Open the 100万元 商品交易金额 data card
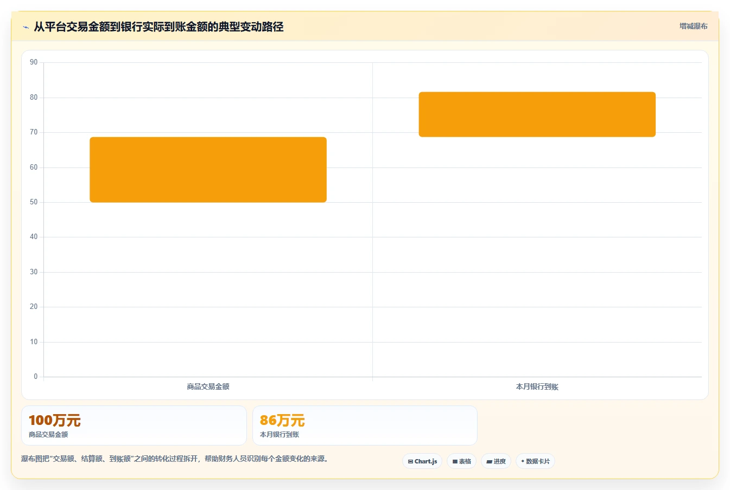Image resolution: width=730 pixels, height=490 pixels. coord(134,425)
